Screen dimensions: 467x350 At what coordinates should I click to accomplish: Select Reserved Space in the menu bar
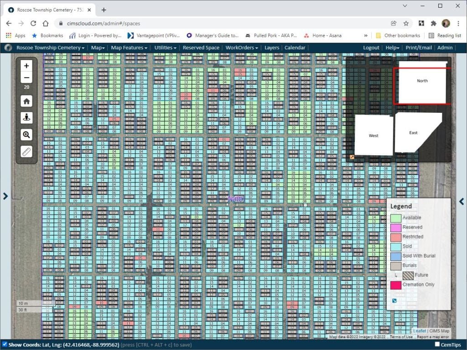(201, 48)
